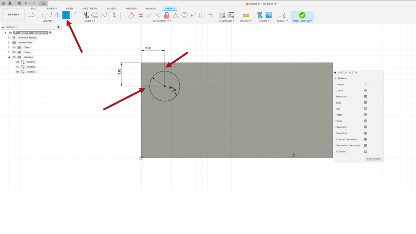Activate the Trim scissors tool
The width and height of the screenshot is (416, 234).
(86, 15)
